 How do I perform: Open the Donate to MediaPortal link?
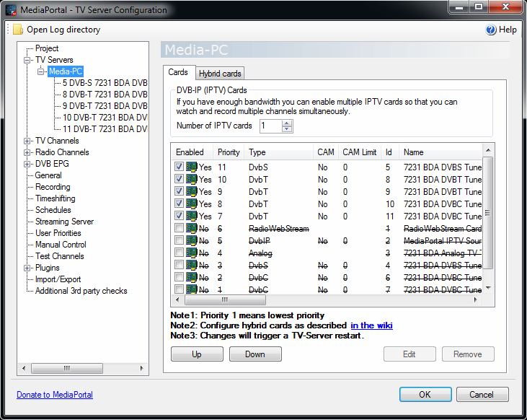(x=55, y=395)
